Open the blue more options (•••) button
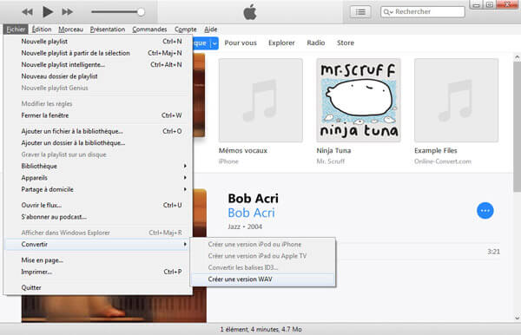Screen dimensions: 521x335 [485, 211]
